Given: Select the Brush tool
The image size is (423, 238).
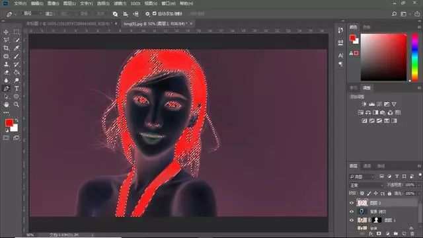Looking at the screenshot, I should [17, 56].
